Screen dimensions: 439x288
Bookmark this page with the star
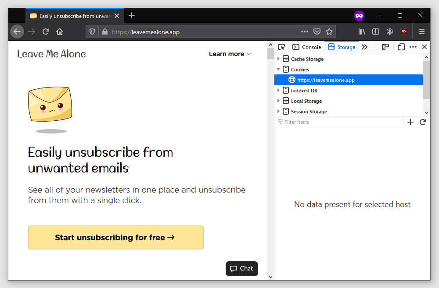(x=329, y=32)
